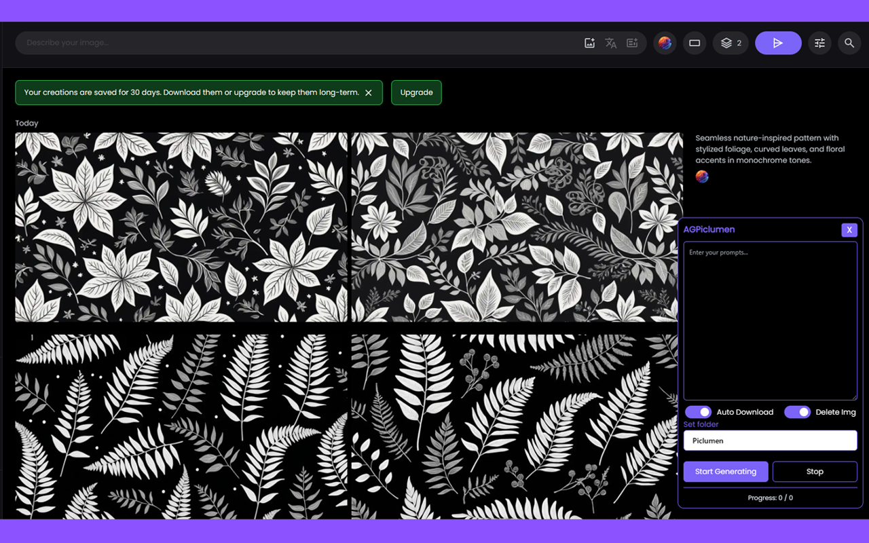Click the Start Generating button
The height and width of the screenshot is (543, 869).
[x=726, y=471]
